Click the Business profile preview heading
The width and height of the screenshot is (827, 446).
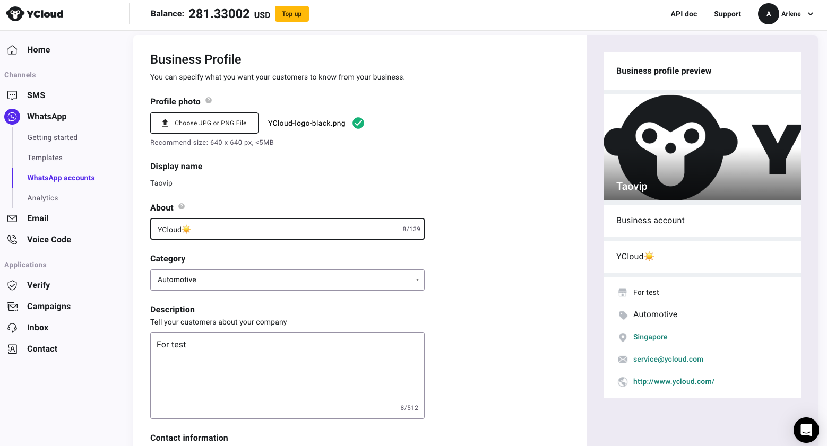pyautogui.click(x=664, y=71)
